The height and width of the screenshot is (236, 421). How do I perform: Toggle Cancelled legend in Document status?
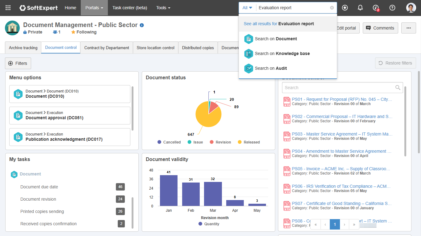pyautogui.click(x=169, y=142)
